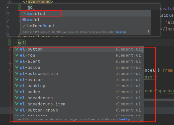
Task: Click the lifecycle hook icon beside beforeMount
Action: [x=24, y=26]
